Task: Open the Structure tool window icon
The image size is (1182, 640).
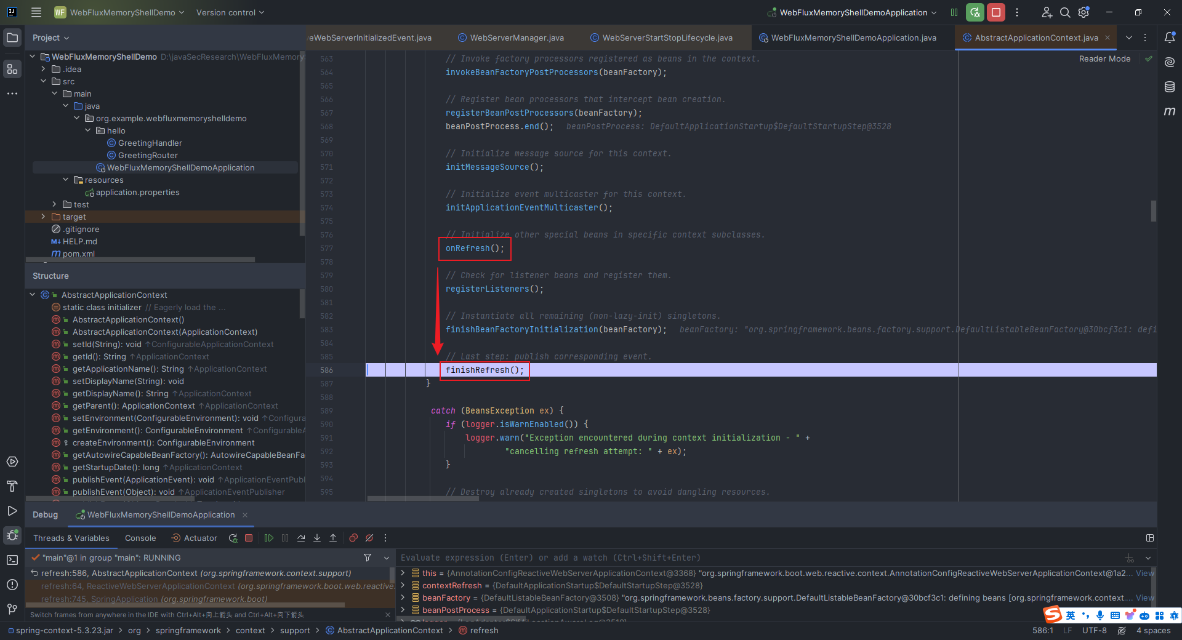Action: 12,69
